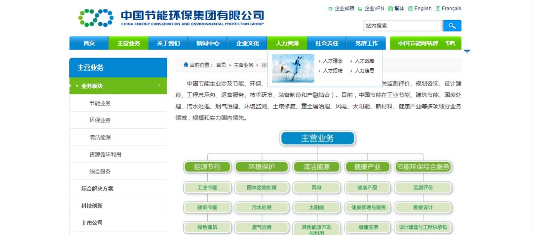533x235 pixels.
Task: Open 综合服务 in the sidebar
Action: pos(100,172)
